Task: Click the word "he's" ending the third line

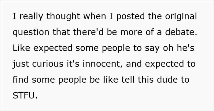Action: (x=186, y=48)
